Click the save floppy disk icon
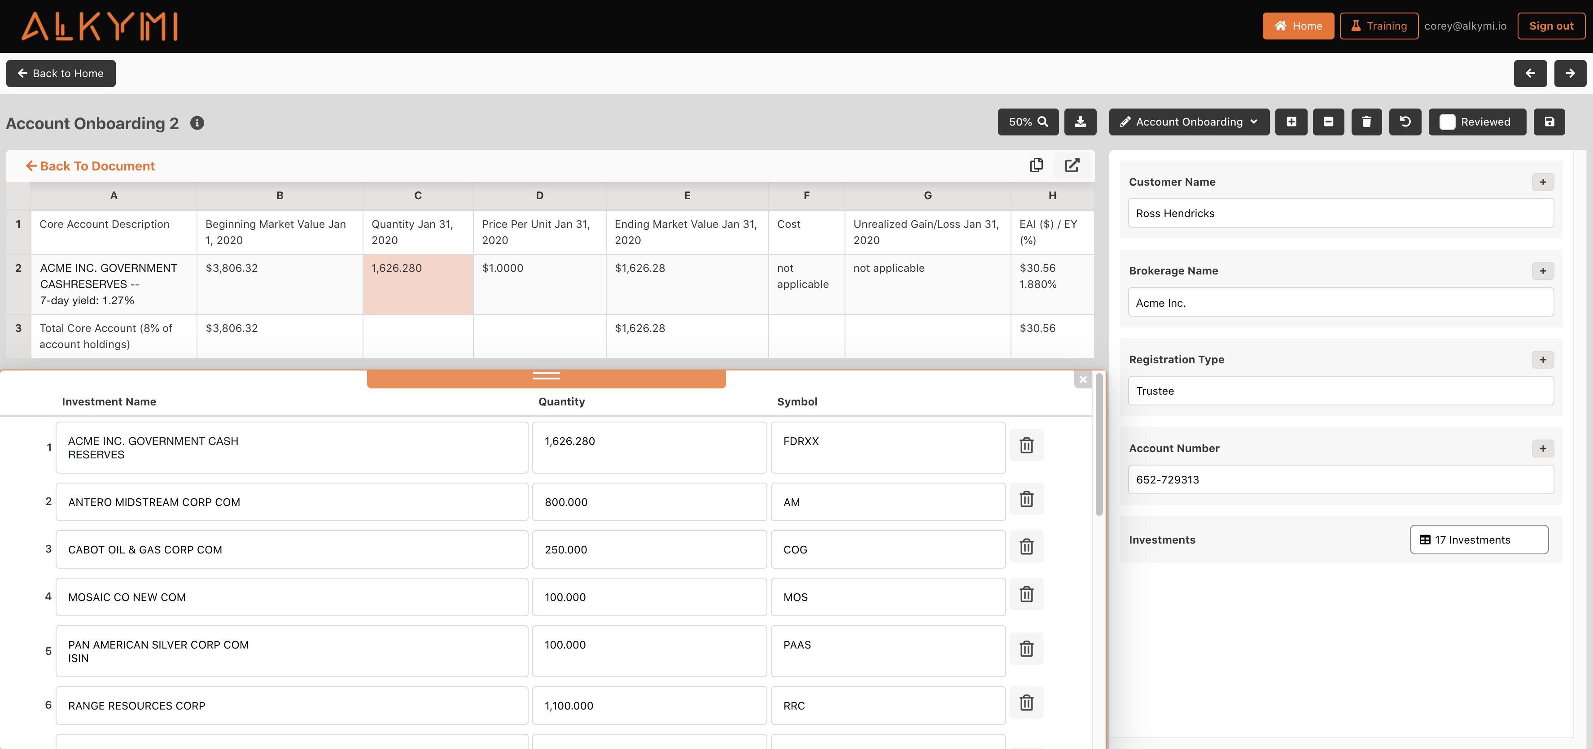Viewport: 1593px width, 749px height. (x=1549, y=122)
